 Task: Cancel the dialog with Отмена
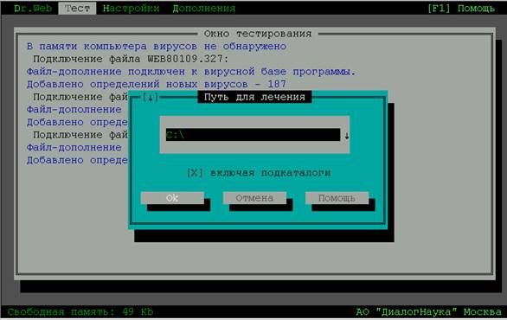pyautogui.click(x=254, y=198)
